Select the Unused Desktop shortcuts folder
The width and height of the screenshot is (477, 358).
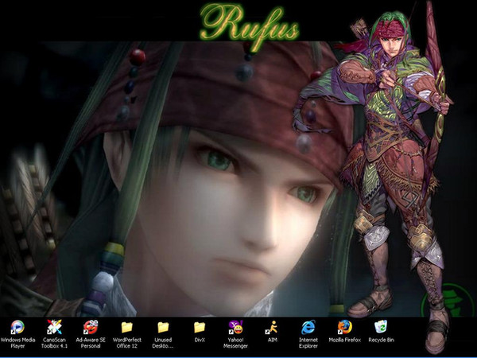point(163,327)
